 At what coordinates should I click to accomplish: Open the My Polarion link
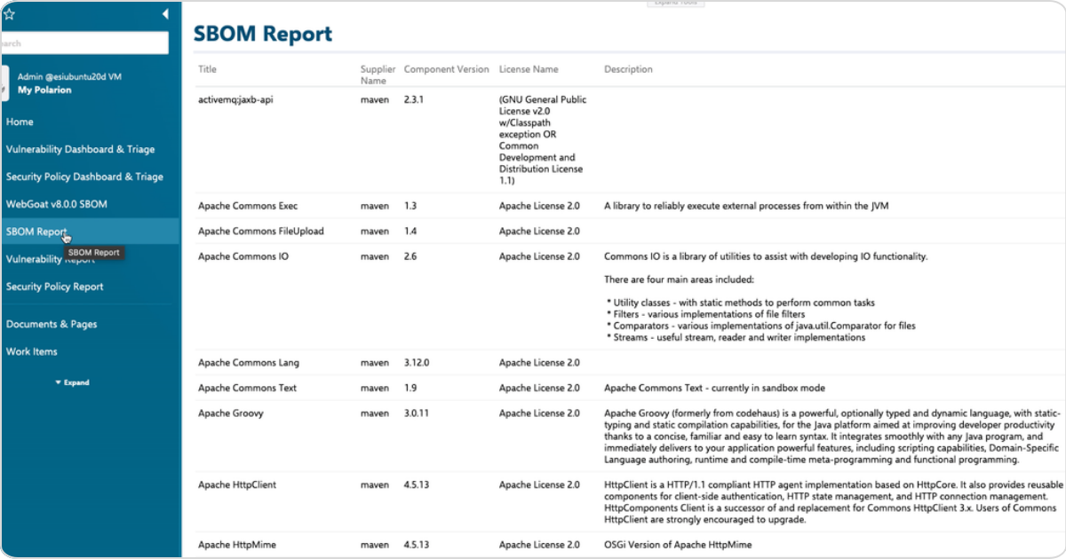[x=44, y=90]
